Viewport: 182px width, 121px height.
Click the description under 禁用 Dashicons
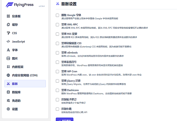tap(96, 93)
